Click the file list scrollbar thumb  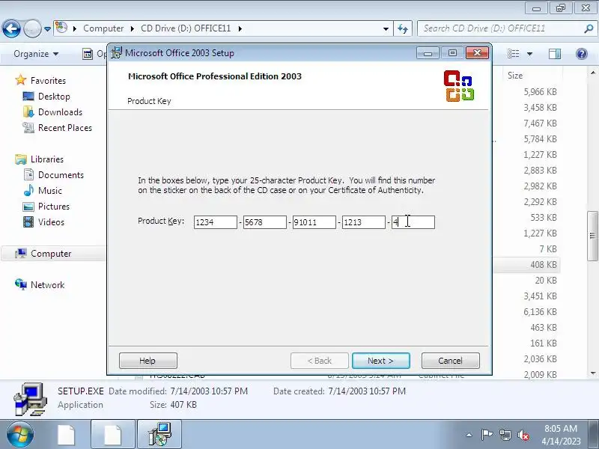coord(592,236)
